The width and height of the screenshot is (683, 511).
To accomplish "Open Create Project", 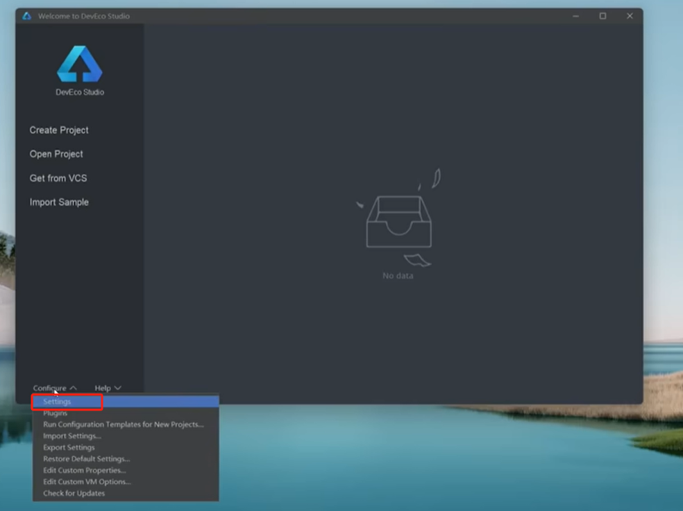I will pyautogui.click(x=59, y=130).
